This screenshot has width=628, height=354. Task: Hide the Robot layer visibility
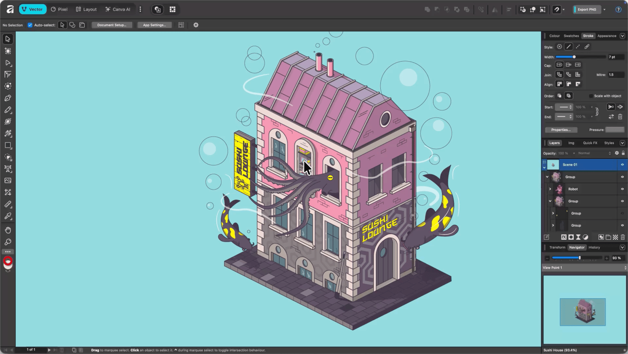pos(622,189)
